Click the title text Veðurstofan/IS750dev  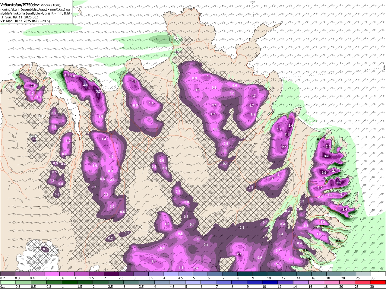tap(19, 5)
